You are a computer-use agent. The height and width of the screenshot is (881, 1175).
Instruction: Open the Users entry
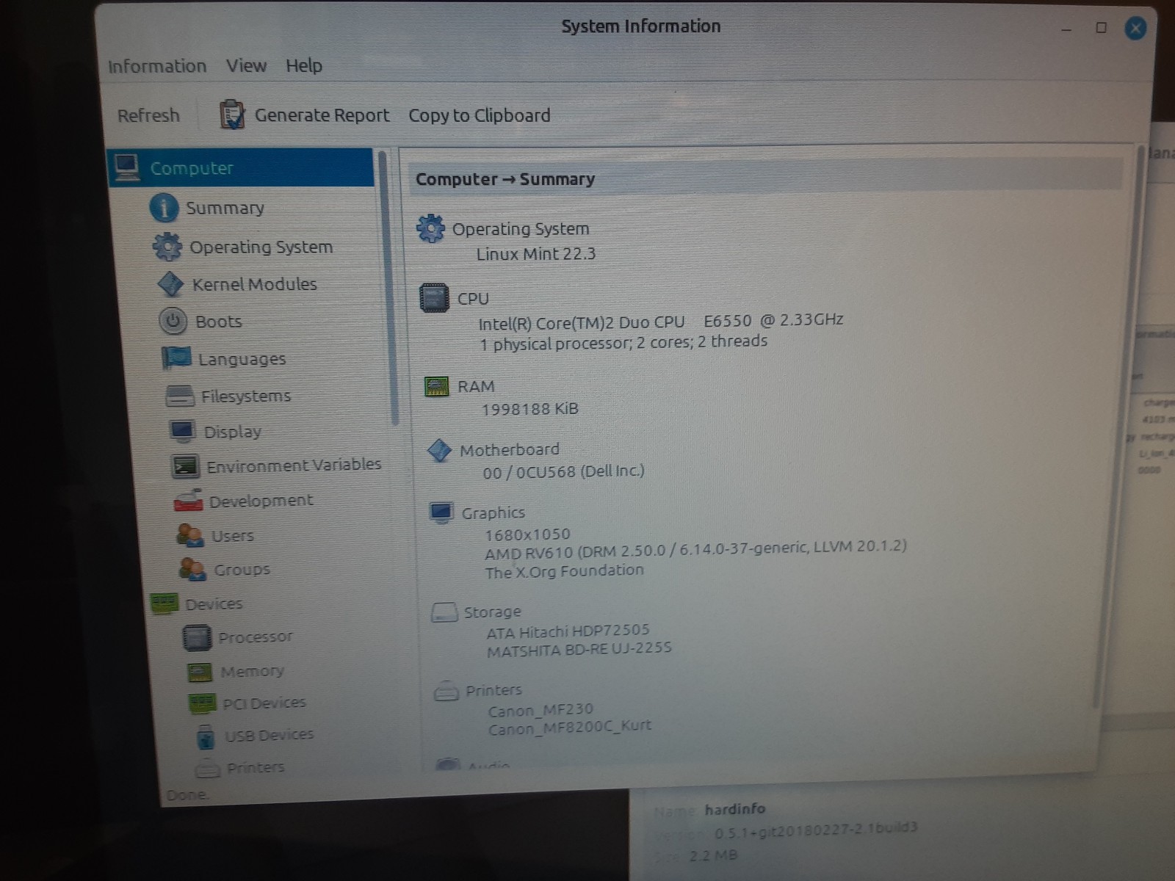(x=232, y=536)
